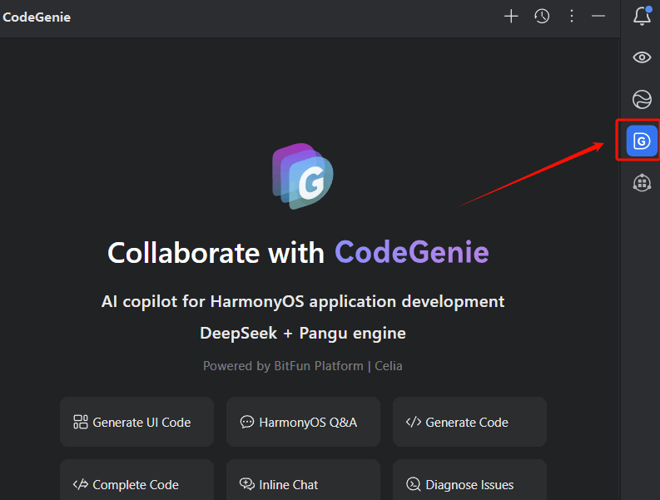Click Generate UI Code card
The height and width of the screenshot is (500, 660).
136,422
